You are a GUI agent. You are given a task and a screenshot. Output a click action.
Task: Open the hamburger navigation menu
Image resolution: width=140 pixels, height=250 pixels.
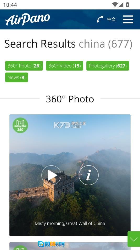click(128, 19)
